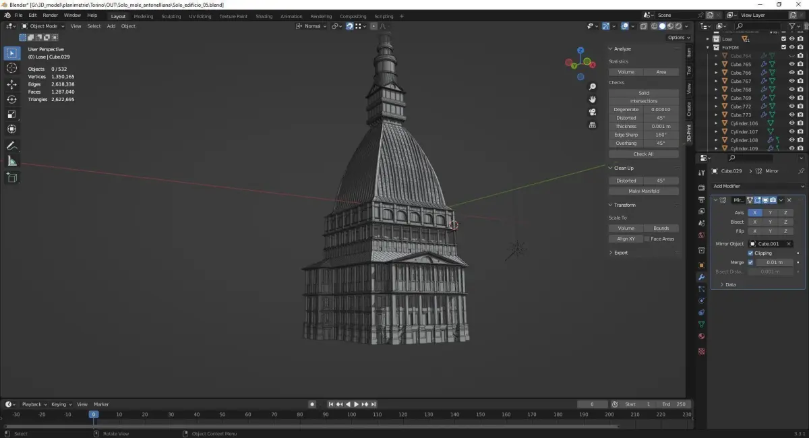
Task: Switch to the UV Editing workspace tab
Action: click(x=200, y=16)
